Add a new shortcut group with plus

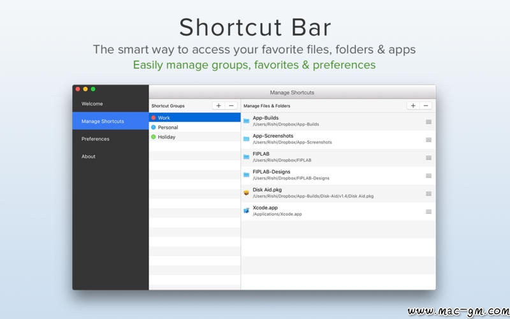(x=219, y=105)
